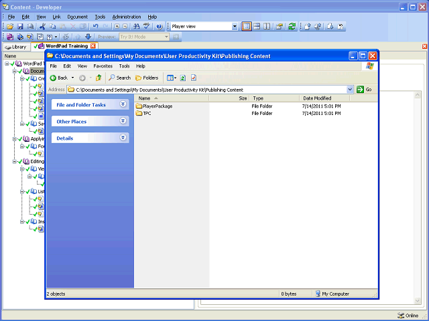Screen dimensions: 429x321
Task: Click the Expand All plus icon
Action: tap(117, 27)
